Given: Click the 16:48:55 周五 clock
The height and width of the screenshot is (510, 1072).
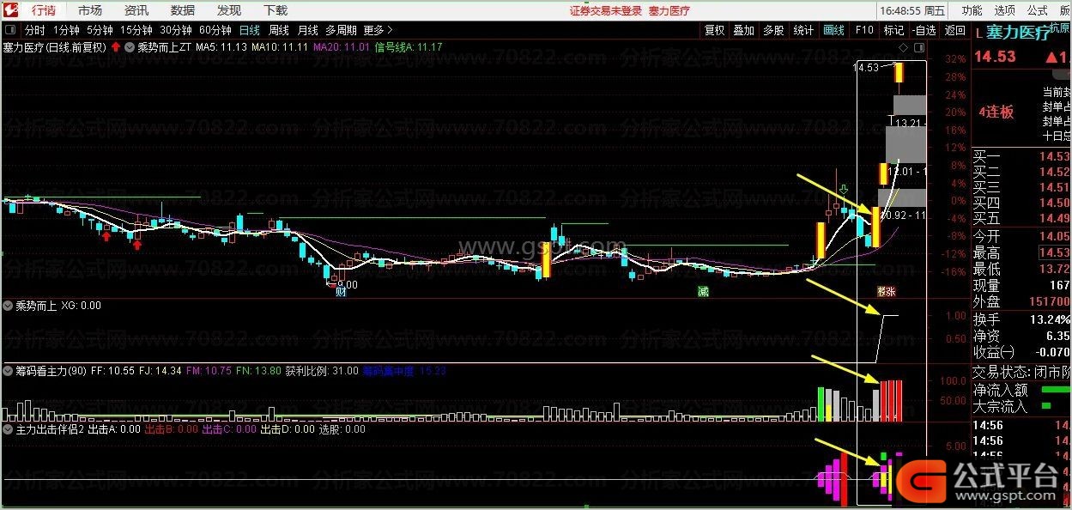Looking at the screenshot, I should tap(912, 11).
